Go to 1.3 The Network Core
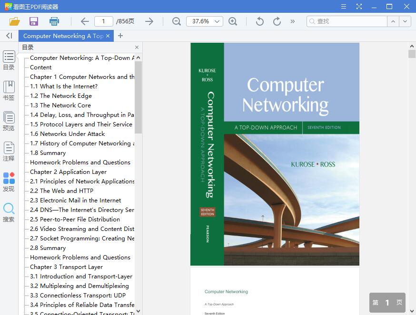416x315 pixels. coord(60,105)
